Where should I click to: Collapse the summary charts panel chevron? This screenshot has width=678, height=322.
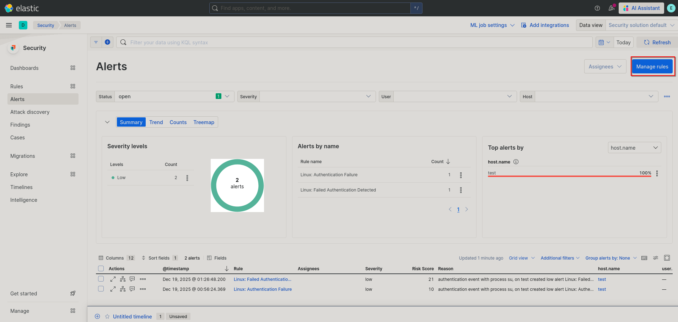click(107, 122)
